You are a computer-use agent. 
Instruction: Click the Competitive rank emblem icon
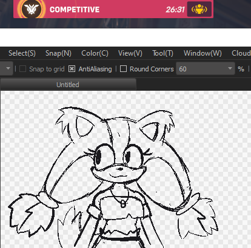coord(31,9)
